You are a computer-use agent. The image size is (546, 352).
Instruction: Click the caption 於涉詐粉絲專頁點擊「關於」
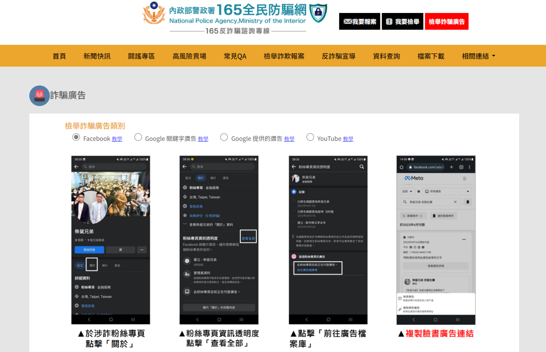(111, 339)
